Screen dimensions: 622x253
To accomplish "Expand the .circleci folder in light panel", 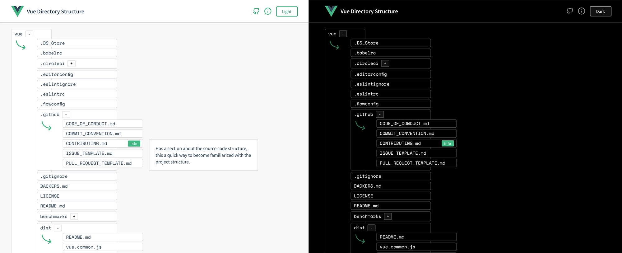I will 72,63.
